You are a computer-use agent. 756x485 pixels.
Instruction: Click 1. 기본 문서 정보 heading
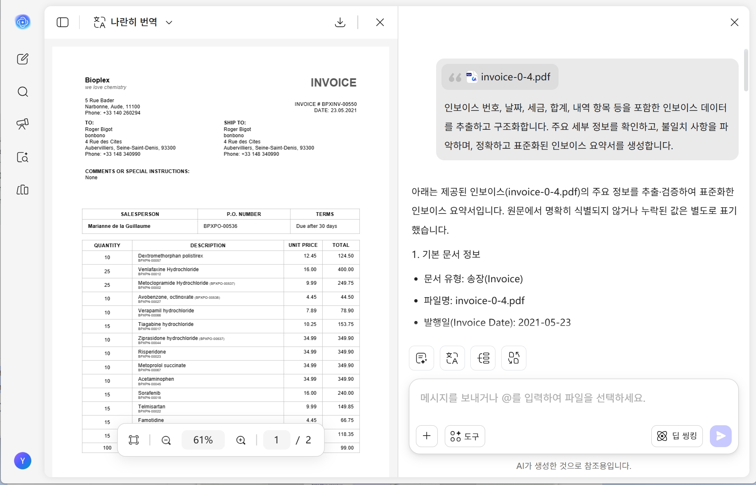click(446, 254)
